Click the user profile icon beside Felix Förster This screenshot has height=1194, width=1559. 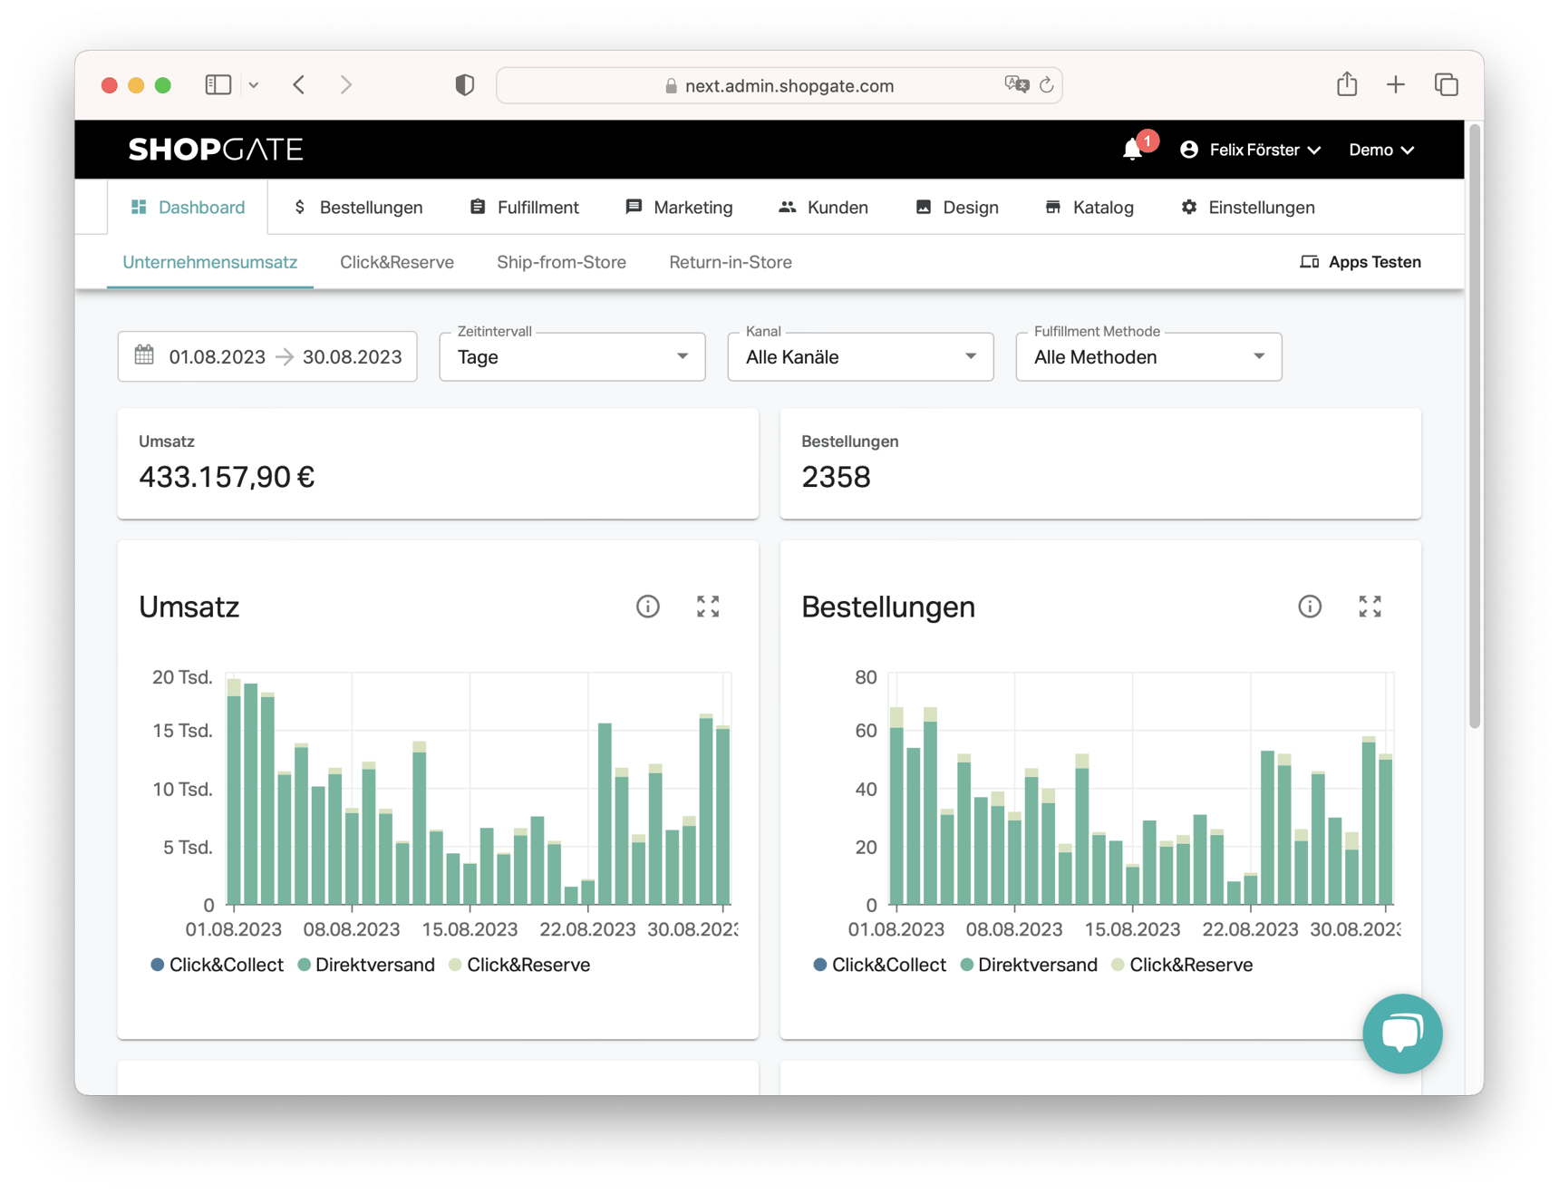click(x=1189, y=149)
